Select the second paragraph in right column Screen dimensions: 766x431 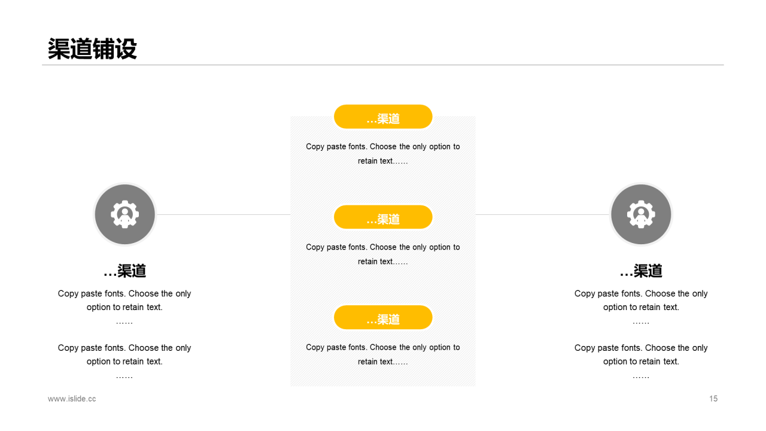pyautogui.click(x=641, y=354)
